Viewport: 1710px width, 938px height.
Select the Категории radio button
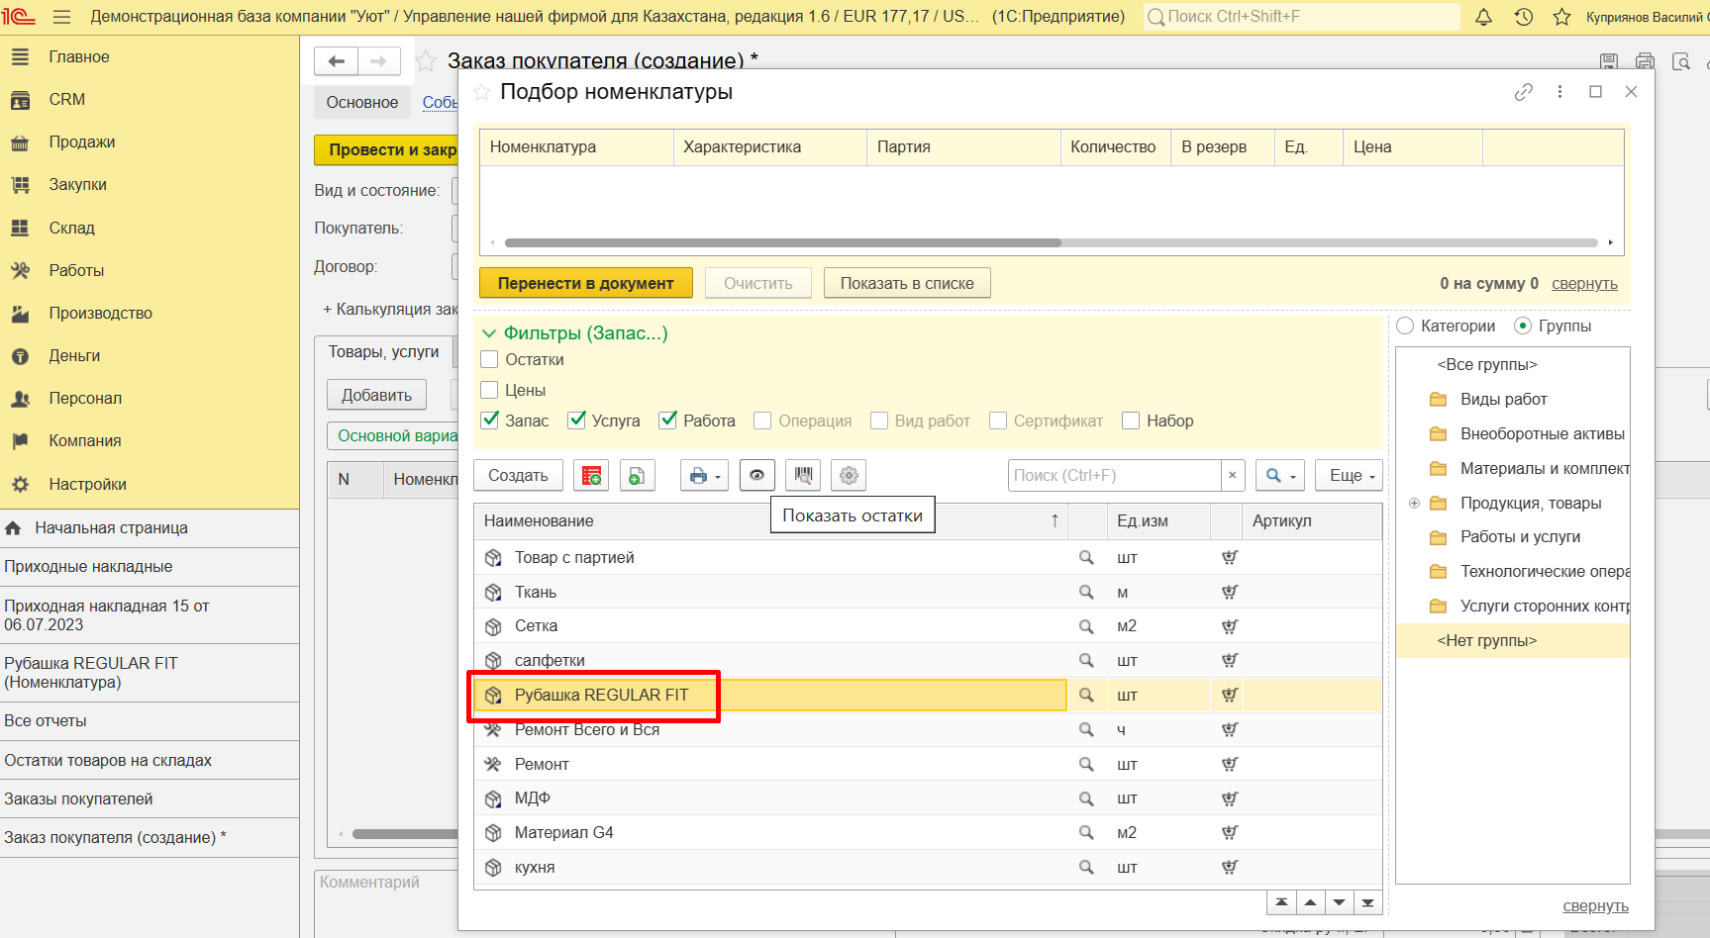[1405, 326]
